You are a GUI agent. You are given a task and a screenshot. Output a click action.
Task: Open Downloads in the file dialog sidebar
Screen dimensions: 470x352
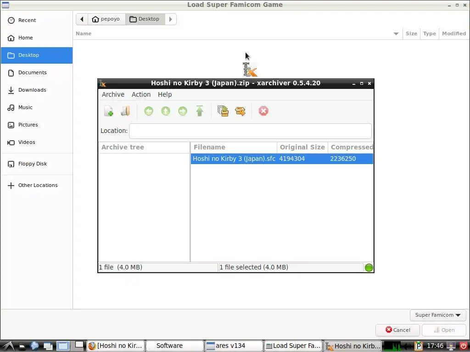37,90
